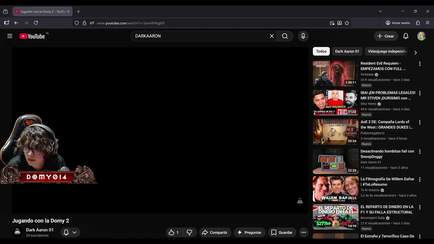The width and height of the screenshot is (434, 244).
Task: Close the Jugando con la Domy 2 tab
Action: point(68,12)
